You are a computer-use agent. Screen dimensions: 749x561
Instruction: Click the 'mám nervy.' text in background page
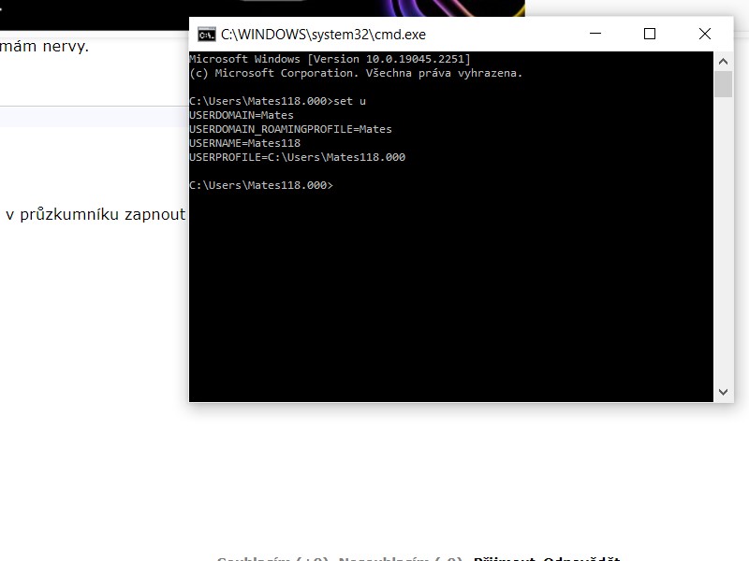tap(44, 47)
